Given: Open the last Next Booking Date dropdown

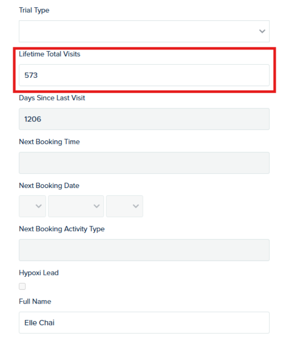Looking at the screenshot, I should [x=124, y=206].
